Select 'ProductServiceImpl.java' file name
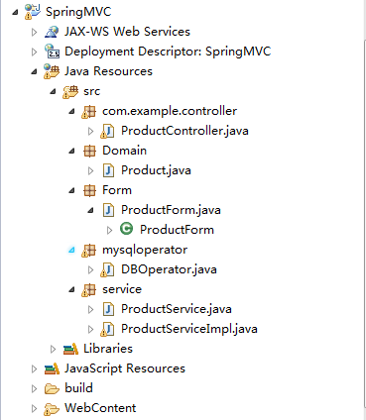The image size is (366, 420). [189, 329]
